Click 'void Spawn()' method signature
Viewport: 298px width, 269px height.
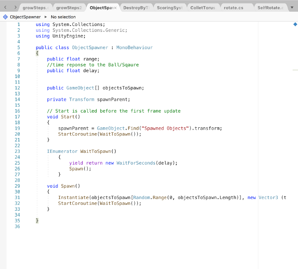point(63,186)
